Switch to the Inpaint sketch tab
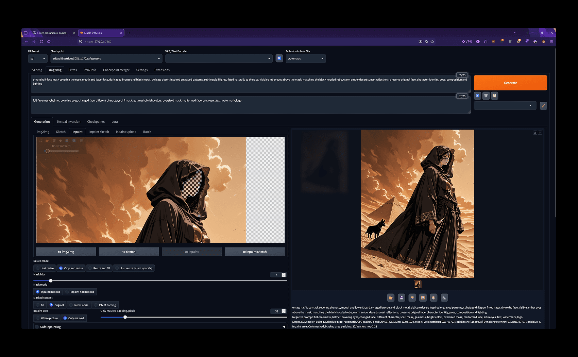The width and height of the screenshot is (578, 357). [99, 132]
